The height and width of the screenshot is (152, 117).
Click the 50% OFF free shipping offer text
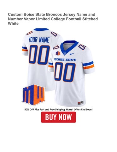click(x=58, y=110)
